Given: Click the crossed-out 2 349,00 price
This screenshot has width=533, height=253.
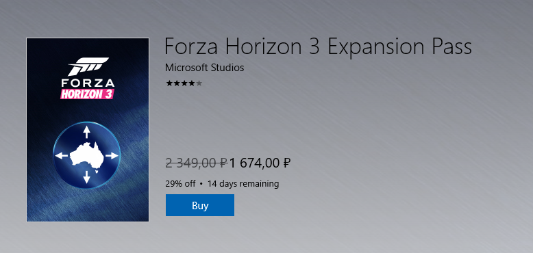Looking at the screenshot, I should 196,163.
